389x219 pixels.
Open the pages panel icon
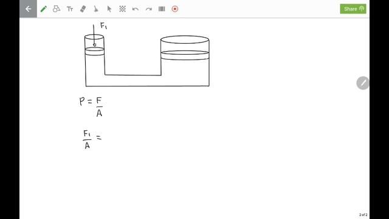pos(162,9)
